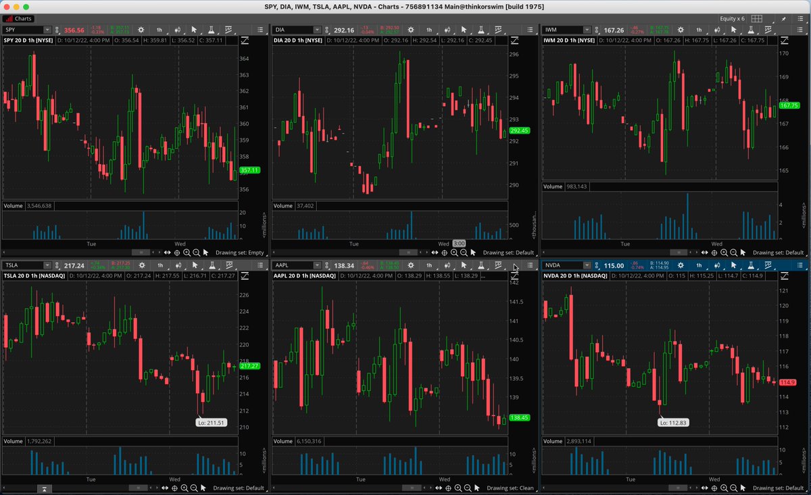The height and width of the screenshot is (495, 811).
Task: Toggle price axis scale icon on SPY chart
Action: coord(245,41)
